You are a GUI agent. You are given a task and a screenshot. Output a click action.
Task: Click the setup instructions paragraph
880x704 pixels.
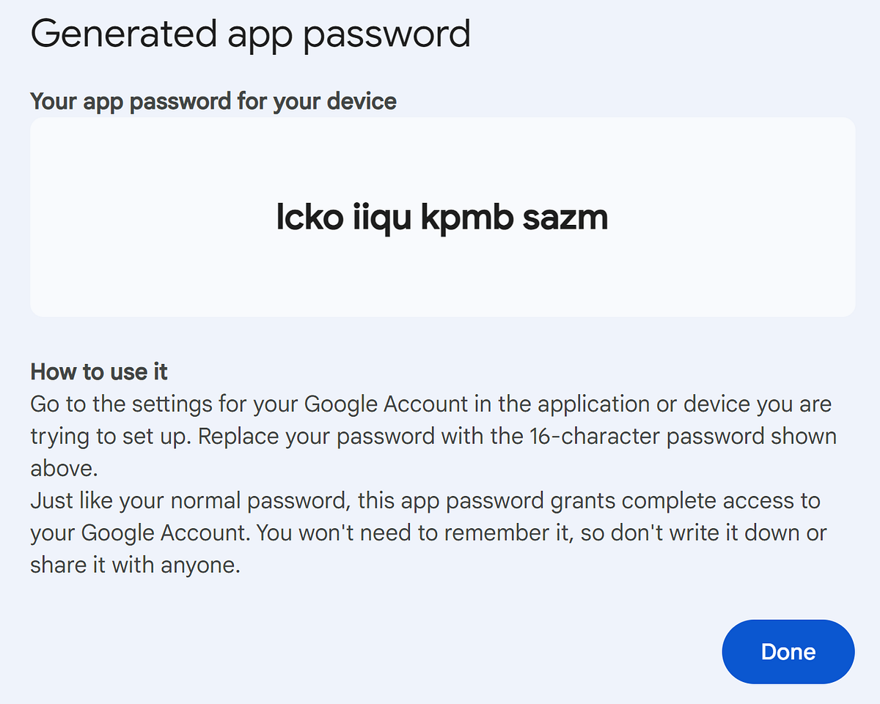[x=433, y=436]
